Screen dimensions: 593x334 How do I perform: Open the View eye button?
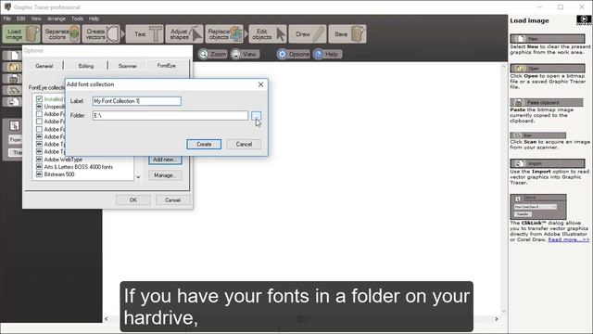click(x=245, y=54)
